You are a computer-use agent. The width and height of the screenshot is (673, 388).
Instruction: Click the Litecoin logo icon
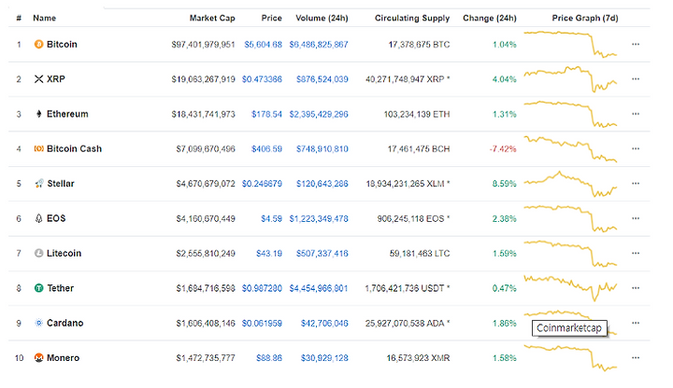pos(38,253)
